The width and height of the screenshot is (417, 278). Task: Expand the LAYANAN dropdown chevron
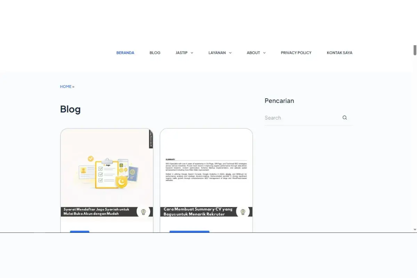click(230, 53)
